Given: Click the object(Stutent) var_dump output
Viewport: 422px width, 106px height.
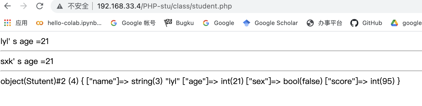Looking at the screenshot, I should pyautogui.click(x=200, y=81).
